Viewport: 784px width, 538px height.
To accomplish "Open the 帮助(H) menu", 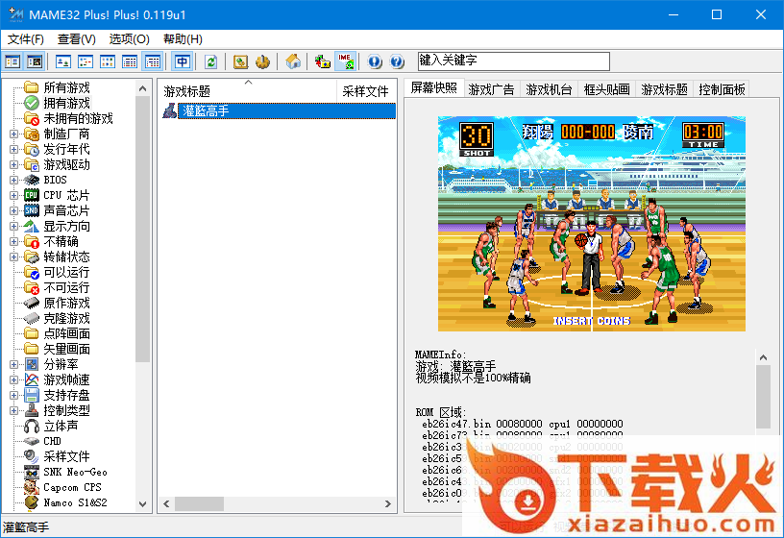I will 183,39.
